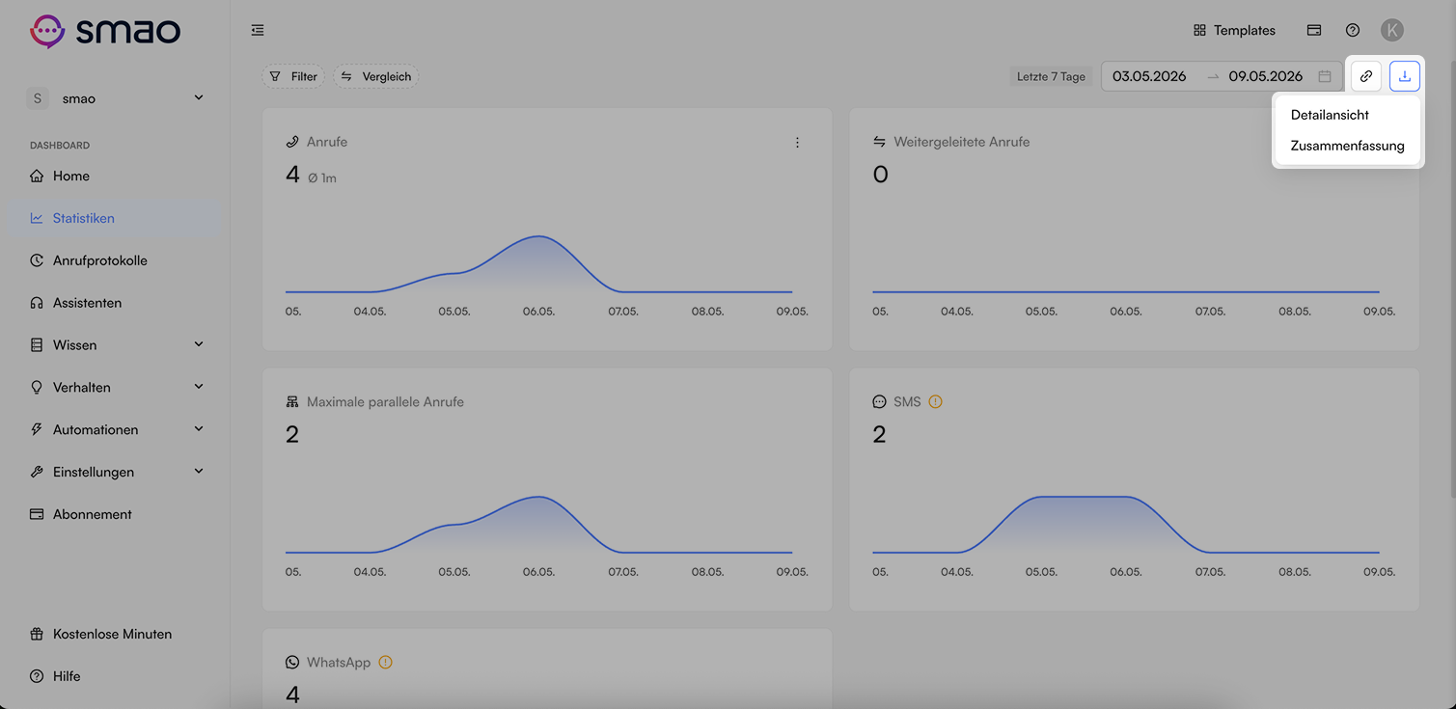
Task: Click the Wissen book icon
Action: [x=37, y=345]
